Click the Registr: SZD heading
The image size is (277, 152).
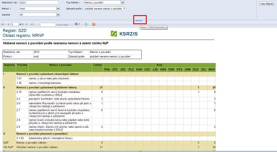pyautogui.click(x=15, y=31)
